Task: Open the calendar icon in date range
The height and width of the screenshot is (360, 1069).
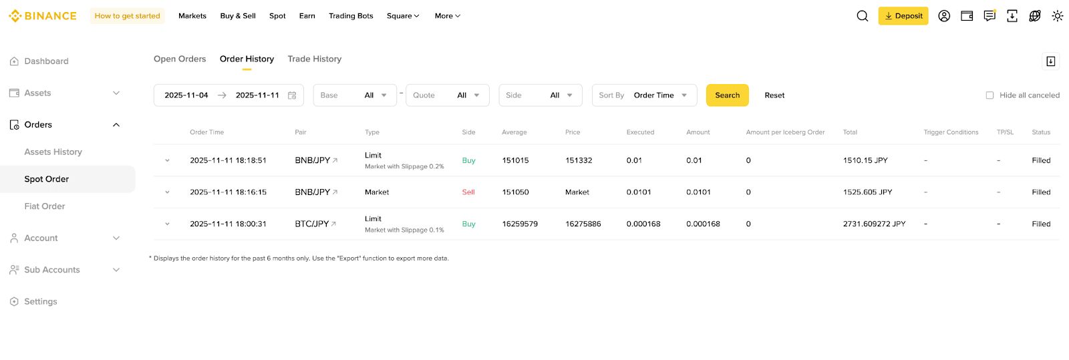Action: pyautogui.click(x=292, y=96)
